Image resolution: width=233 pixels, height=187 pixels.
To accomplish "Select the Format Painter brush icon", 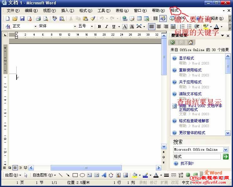I will coord(93,18).
